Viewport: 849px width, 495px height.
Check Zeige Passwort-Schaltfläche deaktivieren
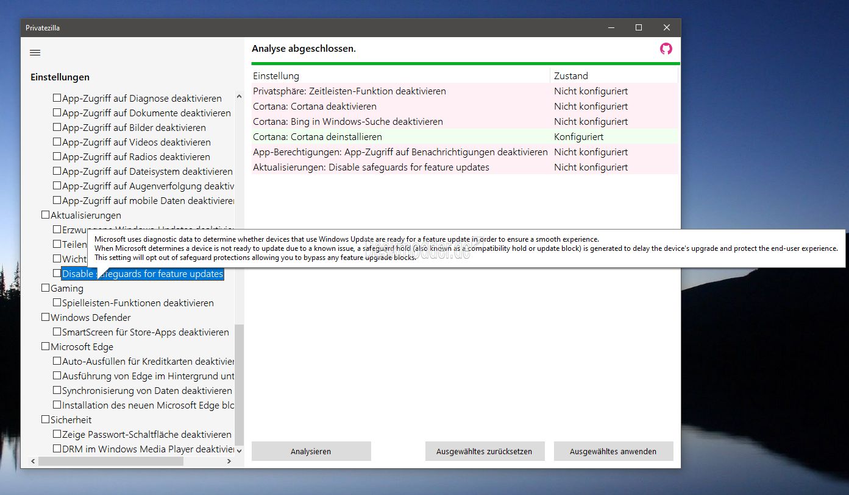(57, 434)
